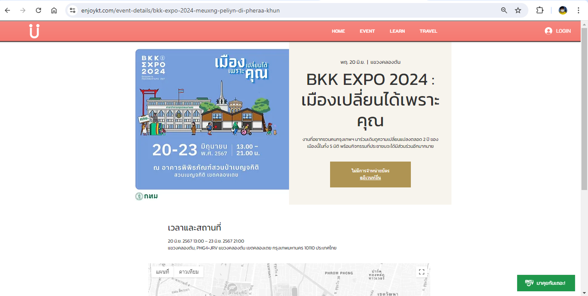588x296 pixels.
Task: Open the zoom magnifier icon in address bar
Action: point(504,10)
